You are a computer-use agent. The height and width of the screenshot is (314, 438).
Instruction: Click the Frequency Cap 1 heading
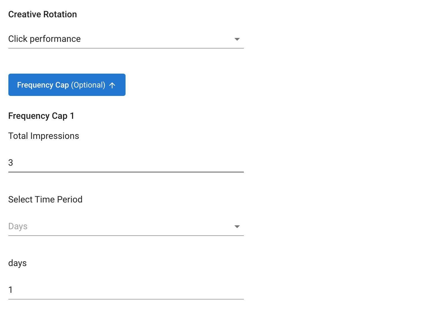(41, 116)
